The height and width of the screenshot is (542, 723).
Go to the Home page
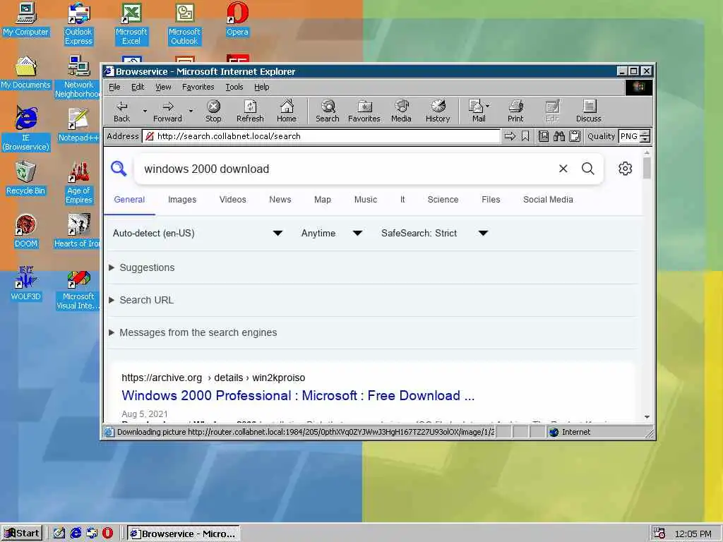287,112
